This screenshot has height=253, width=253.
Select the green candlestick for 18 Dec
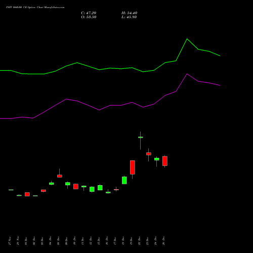pyautogui.click(x=124, y=180)
